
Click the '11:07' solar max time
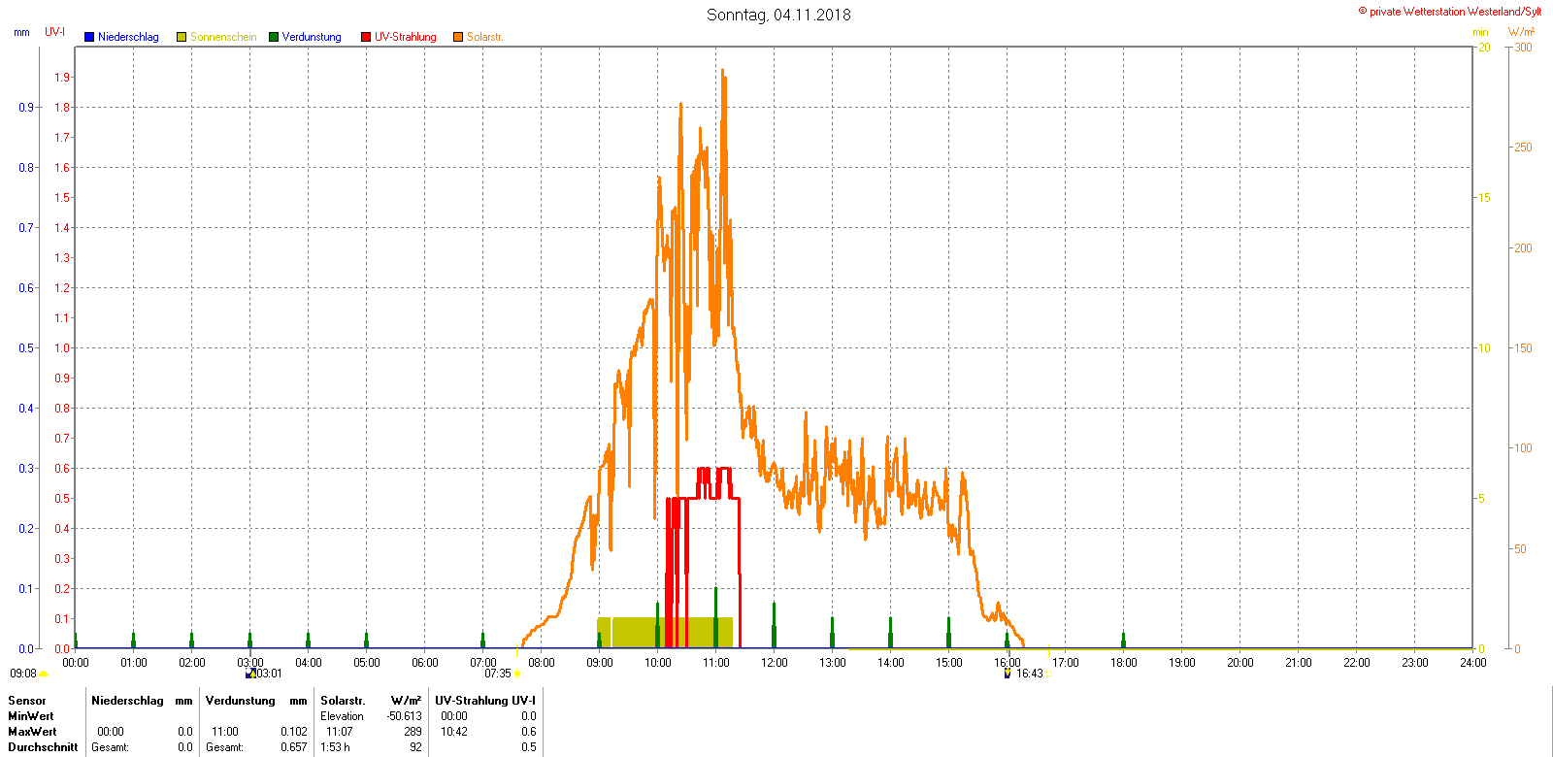tap(340, 732)
